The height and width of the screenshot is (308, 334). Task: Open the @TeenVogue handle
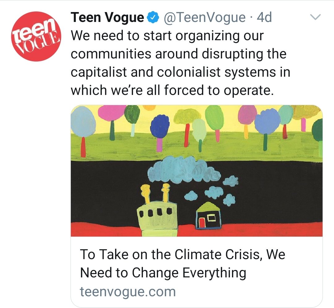(x=204, y=18)
